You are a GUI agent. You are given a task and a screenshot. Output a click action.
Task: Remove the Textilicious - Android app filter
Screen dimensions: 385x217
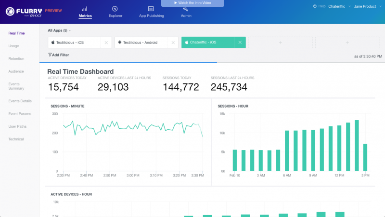pos(173,42)
